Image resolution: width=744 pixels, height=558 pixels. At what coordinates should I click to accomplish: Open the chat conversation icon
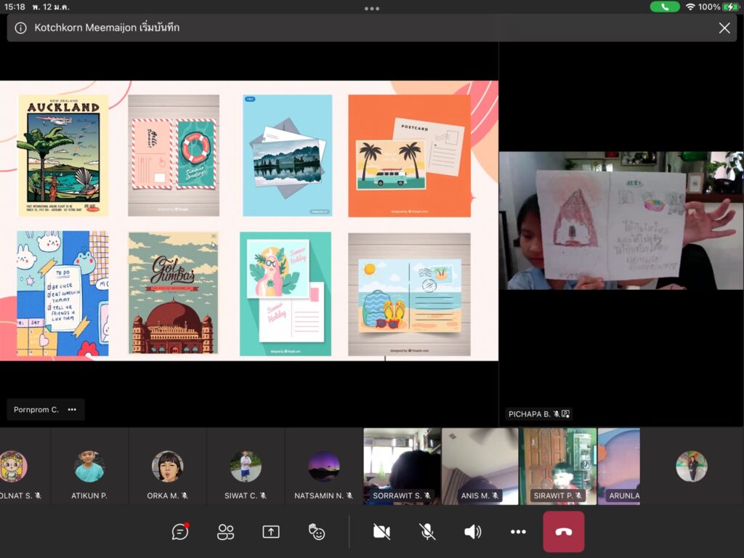(180, 532)
